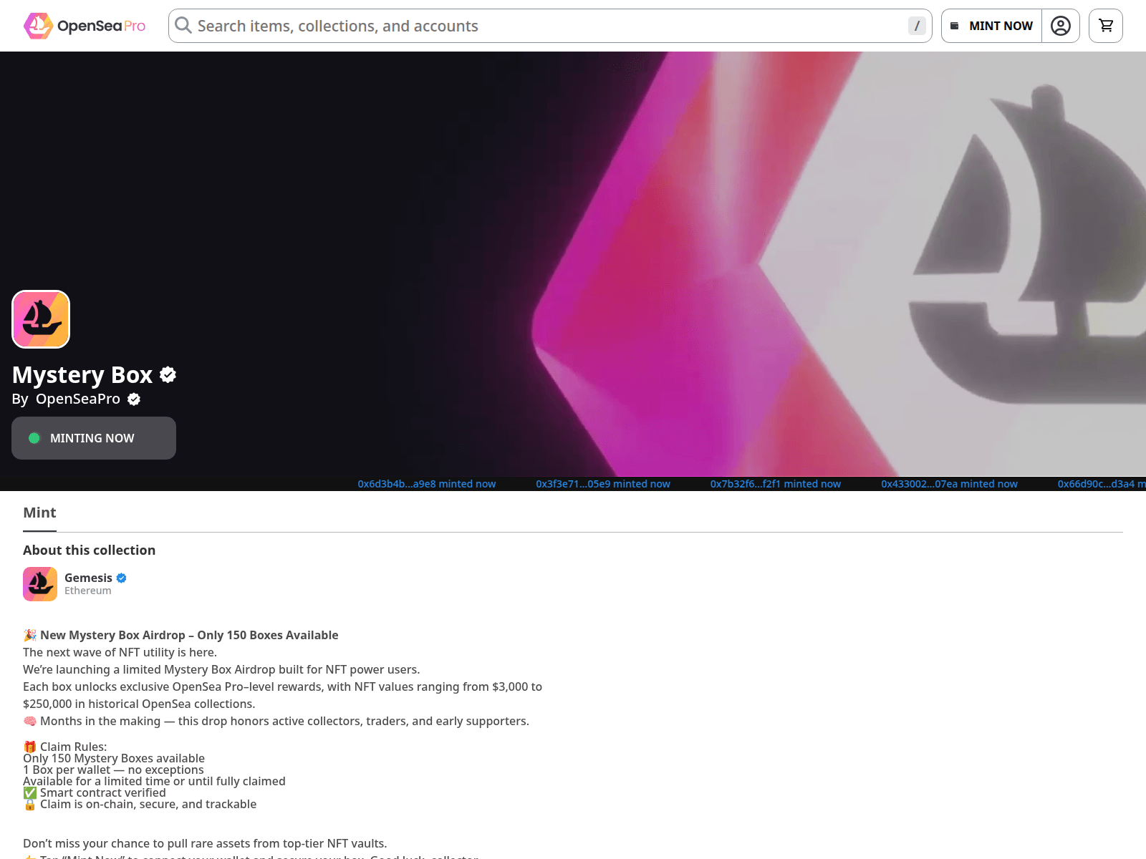This screenshot has height=859, width=1146.
Task: Click the search magnifier icon
Action: coord(183,26)
